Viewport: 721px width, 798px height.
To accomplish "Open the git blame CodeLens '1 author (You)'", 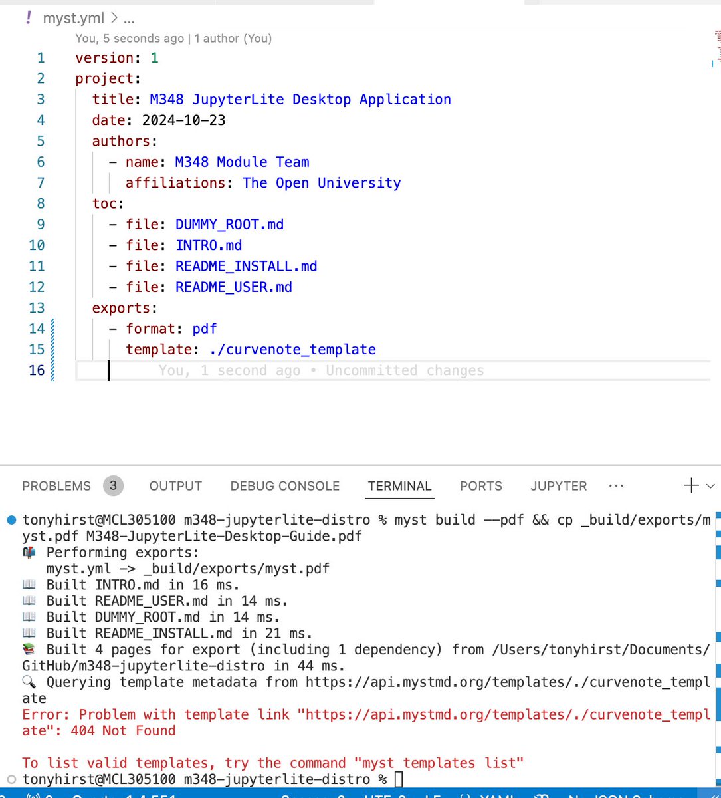I will [233, 39].
